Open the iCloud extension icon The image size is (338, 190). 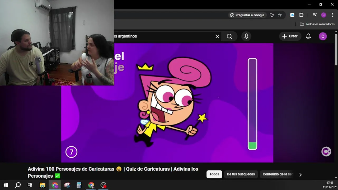292,15
